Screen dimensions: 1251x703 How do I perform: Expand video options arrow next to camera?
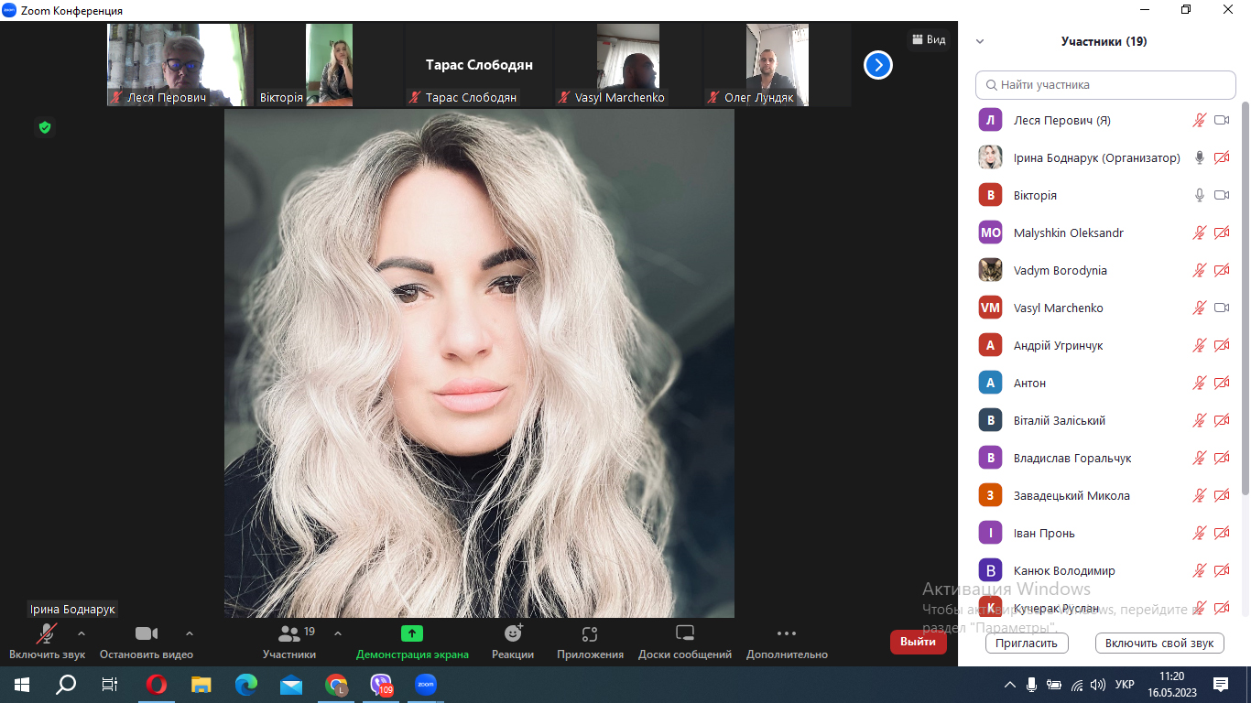[x=190, y=633]
